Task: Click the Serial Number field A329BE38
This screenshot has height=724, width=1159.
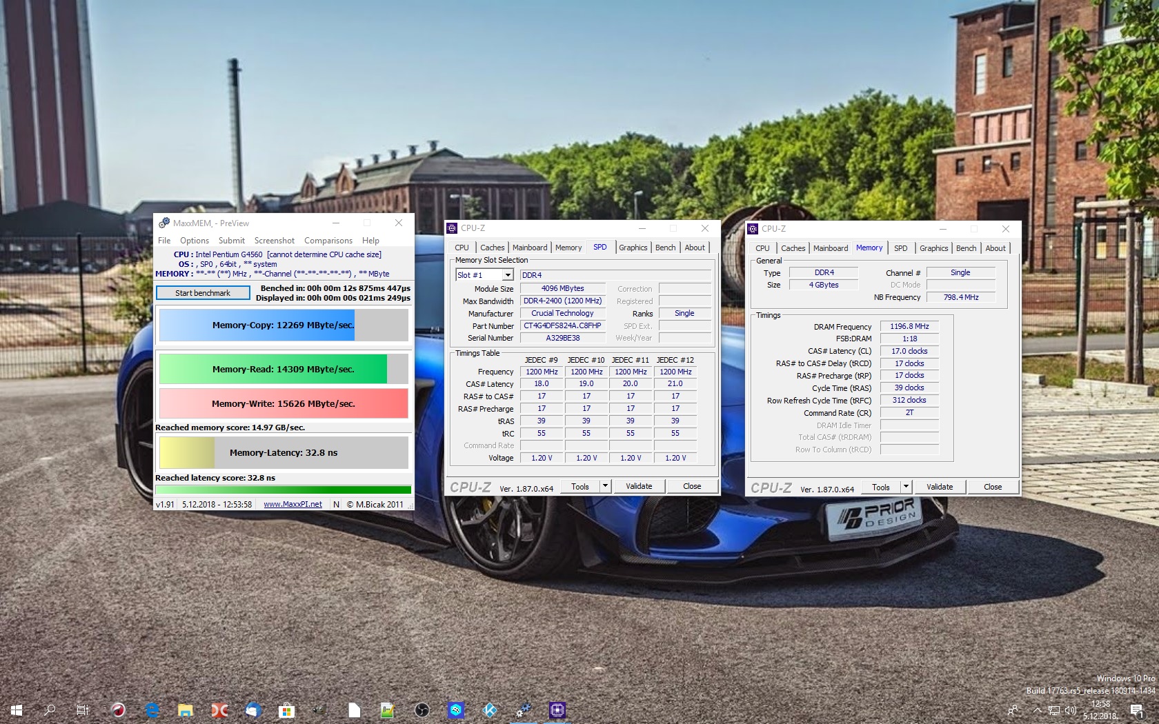Action: coord(562,338)
